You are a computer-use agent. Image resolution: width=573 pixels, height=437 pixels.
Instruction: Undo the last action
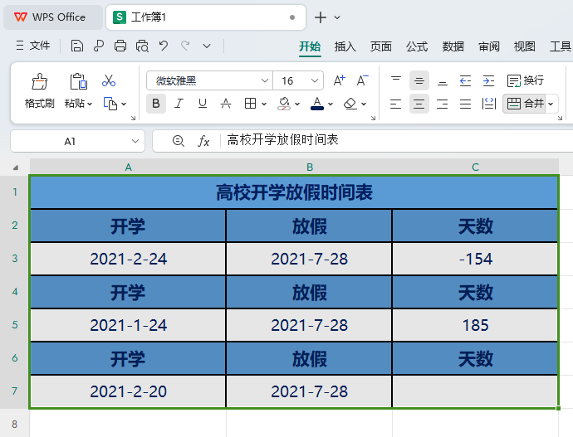click(164, 46)
